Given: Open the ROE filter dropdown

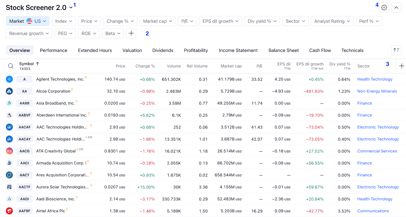Looking at the screenshot, I should [x=89, y=33].
